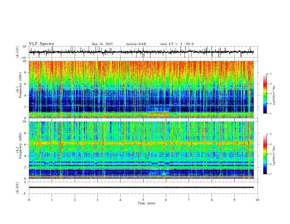
Task: Click time axis tick label "7"
Action: tap(189, 200)
